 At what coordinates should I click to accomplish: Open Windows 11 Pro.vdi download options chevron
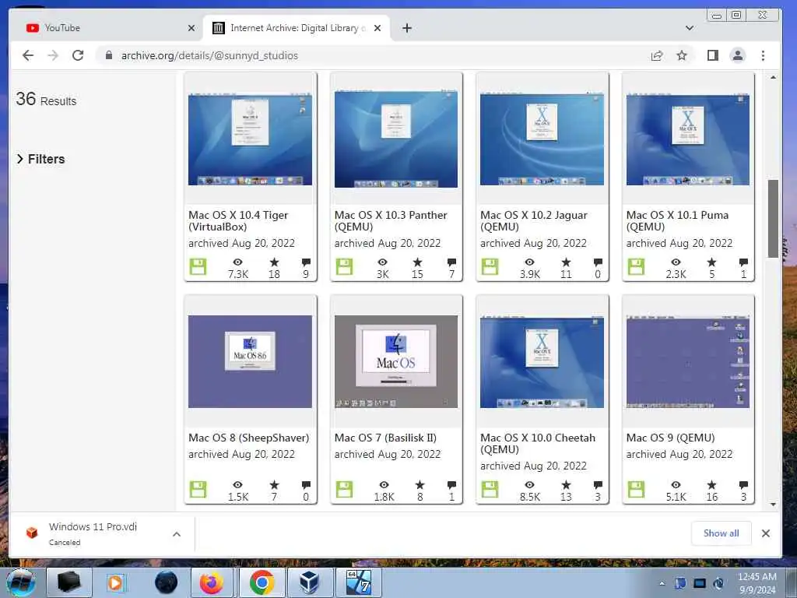[x=177, y=534]
